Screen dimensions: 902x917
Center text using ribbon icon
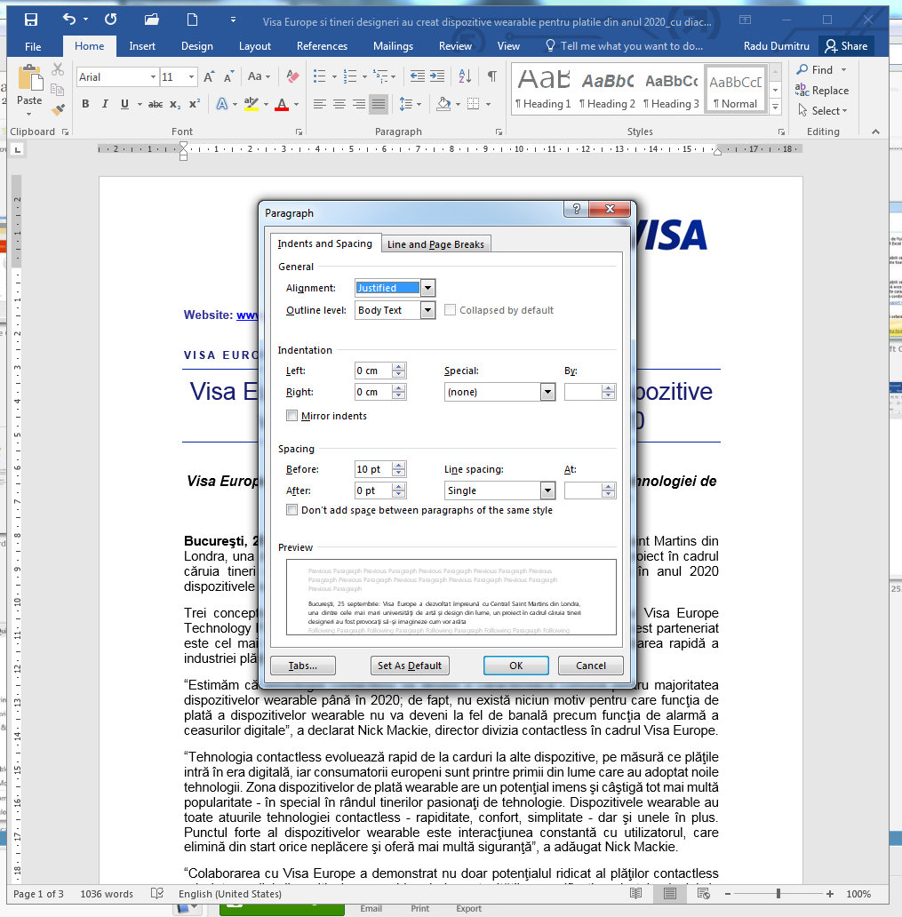[339, 104]
